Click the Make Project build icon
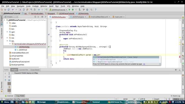 click(x=47, y=10)
